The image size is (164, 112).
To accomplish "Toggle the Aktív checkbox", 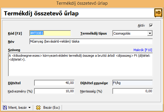I will pyautogui.click(x=151, y=25).
